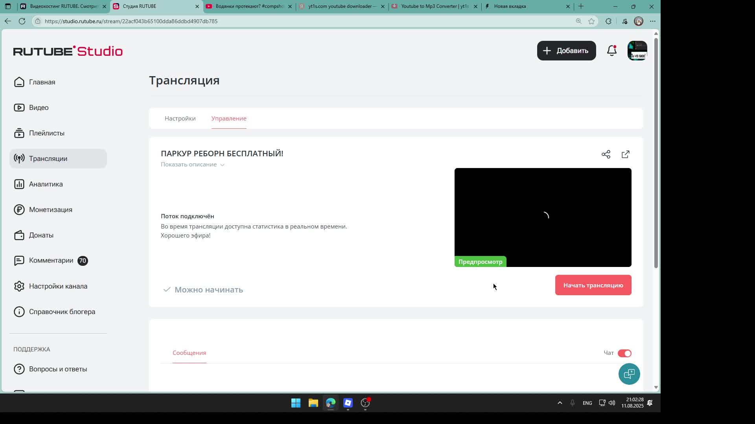Open the support chat bubble icon

click(629, 374)
